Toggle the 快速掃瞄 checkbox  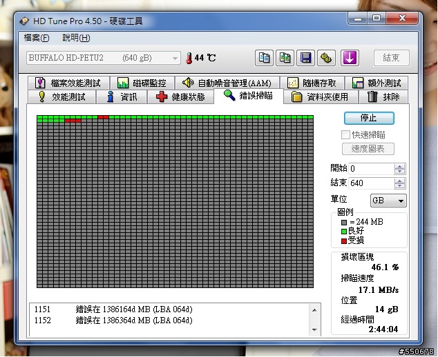(345, 135)
